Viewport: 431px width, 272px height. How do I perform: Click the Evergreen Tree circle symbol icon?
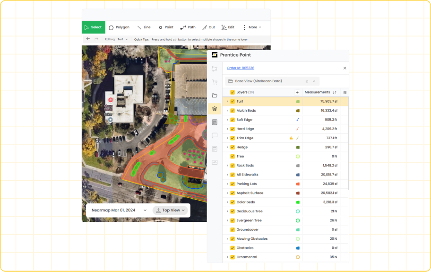point(298,220)
